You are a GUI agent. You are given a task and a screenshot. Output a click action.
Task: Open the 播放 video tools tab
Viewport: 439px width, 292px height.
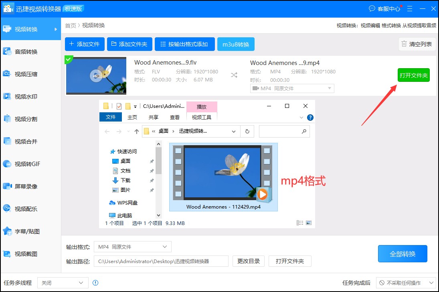coord(202,106)
